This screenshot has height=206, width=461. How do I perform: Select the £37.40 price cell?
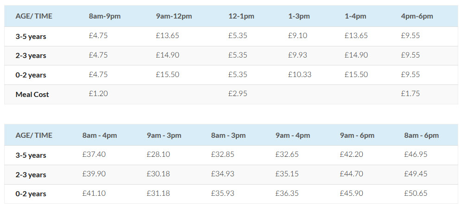point(94,154)
